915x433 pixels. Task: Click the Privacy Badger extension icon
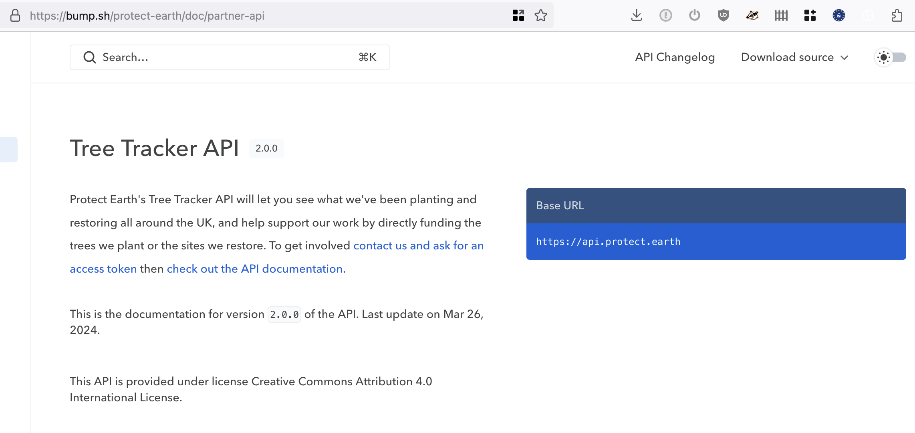click(x=752, y=16)
